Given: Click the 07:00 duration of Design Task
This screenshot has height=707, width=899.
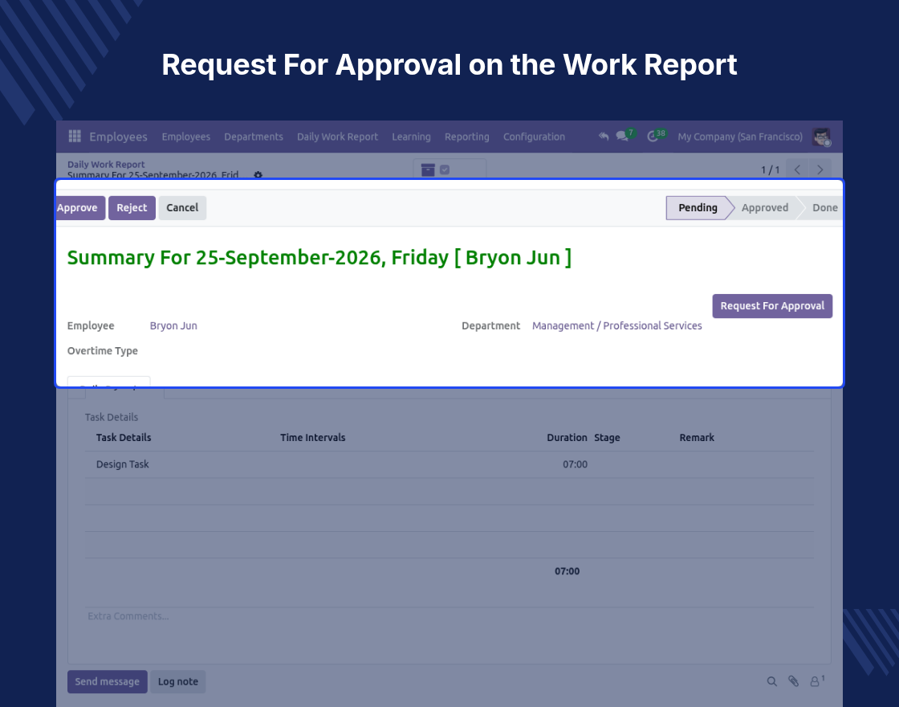Looking at the screenshot, I should (575, 464).
